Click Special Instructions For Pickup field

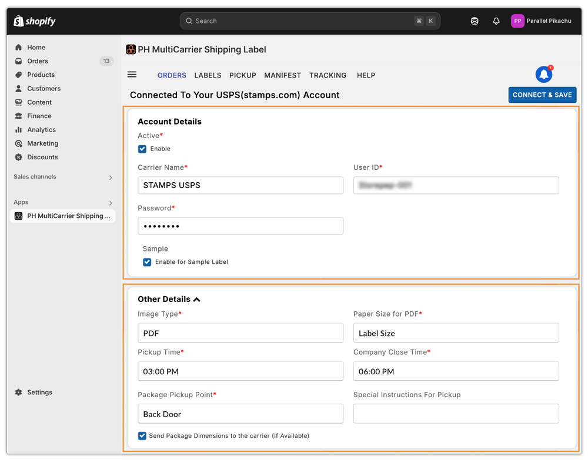point(456,414)
